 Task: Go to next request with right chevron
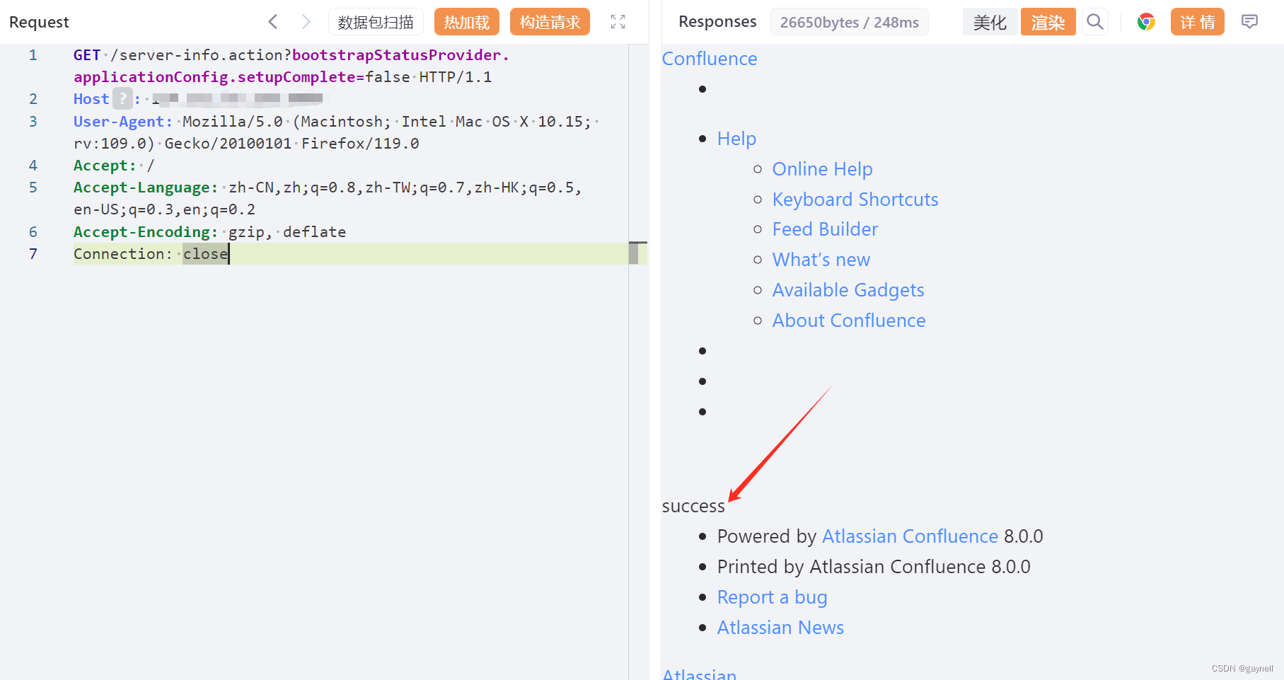click(306, 22)
